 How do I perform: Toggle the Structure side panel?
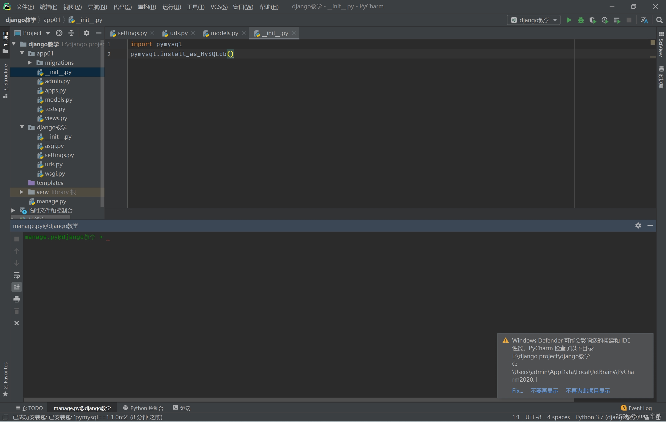pyautogui.click(x=5, y=80)
